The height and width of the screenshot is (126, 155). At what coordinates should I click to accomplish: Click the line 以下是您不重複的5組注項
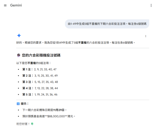coord(34,63)
